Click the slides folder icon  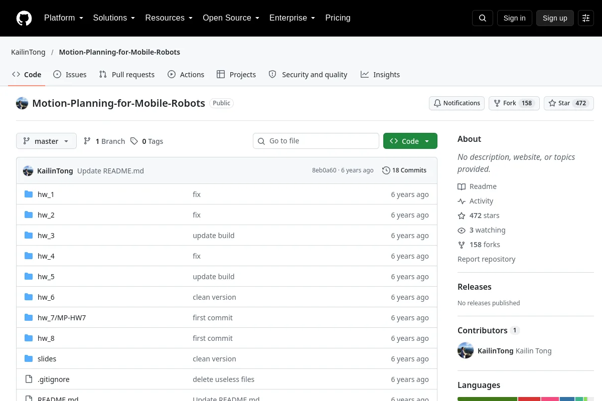(x=29, y=359)
